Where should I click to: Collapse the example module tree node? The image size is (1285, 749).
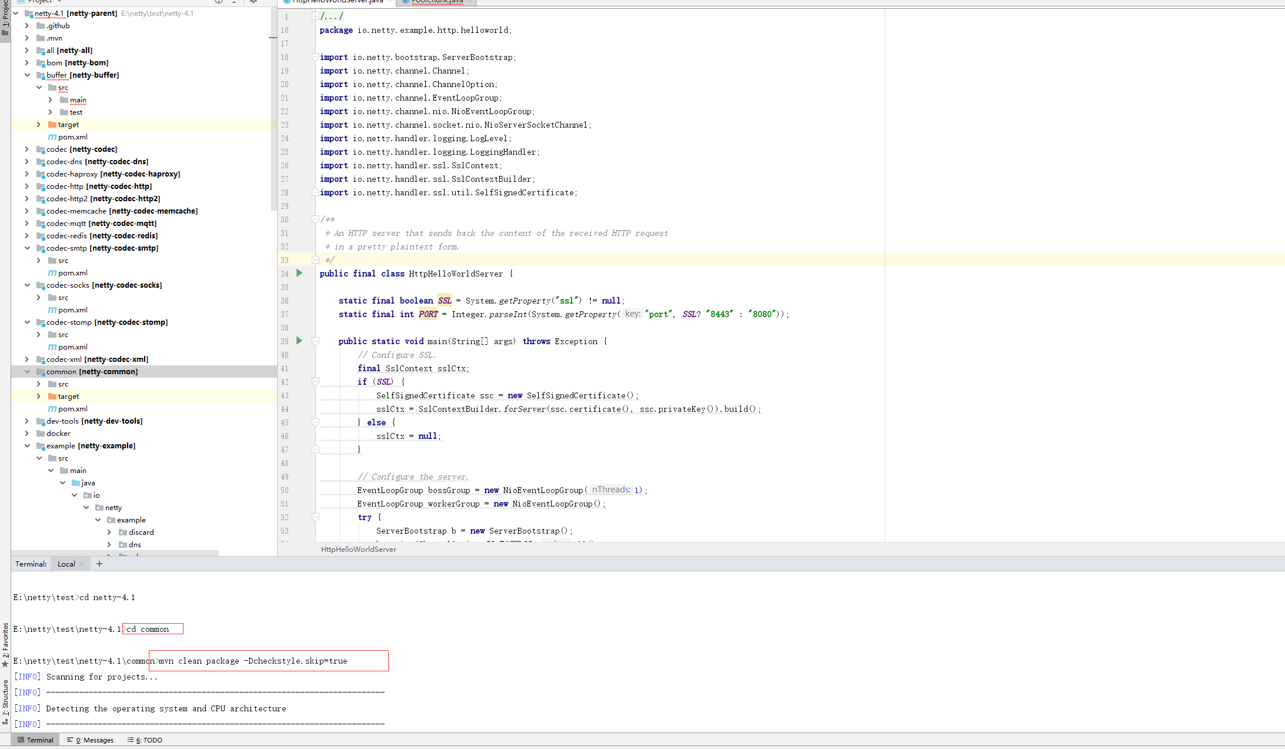tap(26, 445)
